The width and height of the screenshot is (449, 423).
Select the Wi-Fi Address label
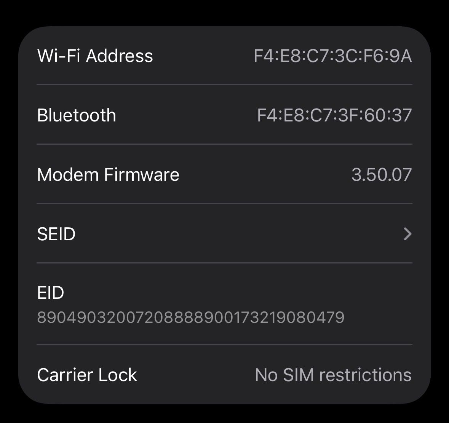(95, 56)
